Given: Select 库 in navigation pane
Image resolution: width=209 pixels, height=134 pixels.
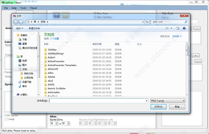Looking at the screenshot, I should (x=20, y=56).
